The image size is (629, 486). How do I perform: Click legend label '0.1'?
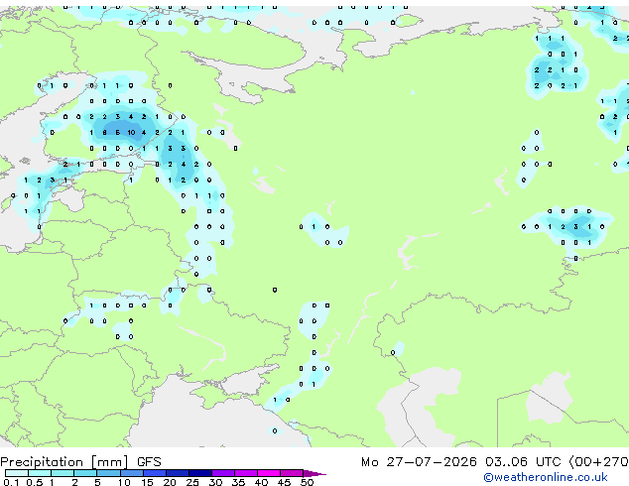pyautogui.click(x=11, y=482)
